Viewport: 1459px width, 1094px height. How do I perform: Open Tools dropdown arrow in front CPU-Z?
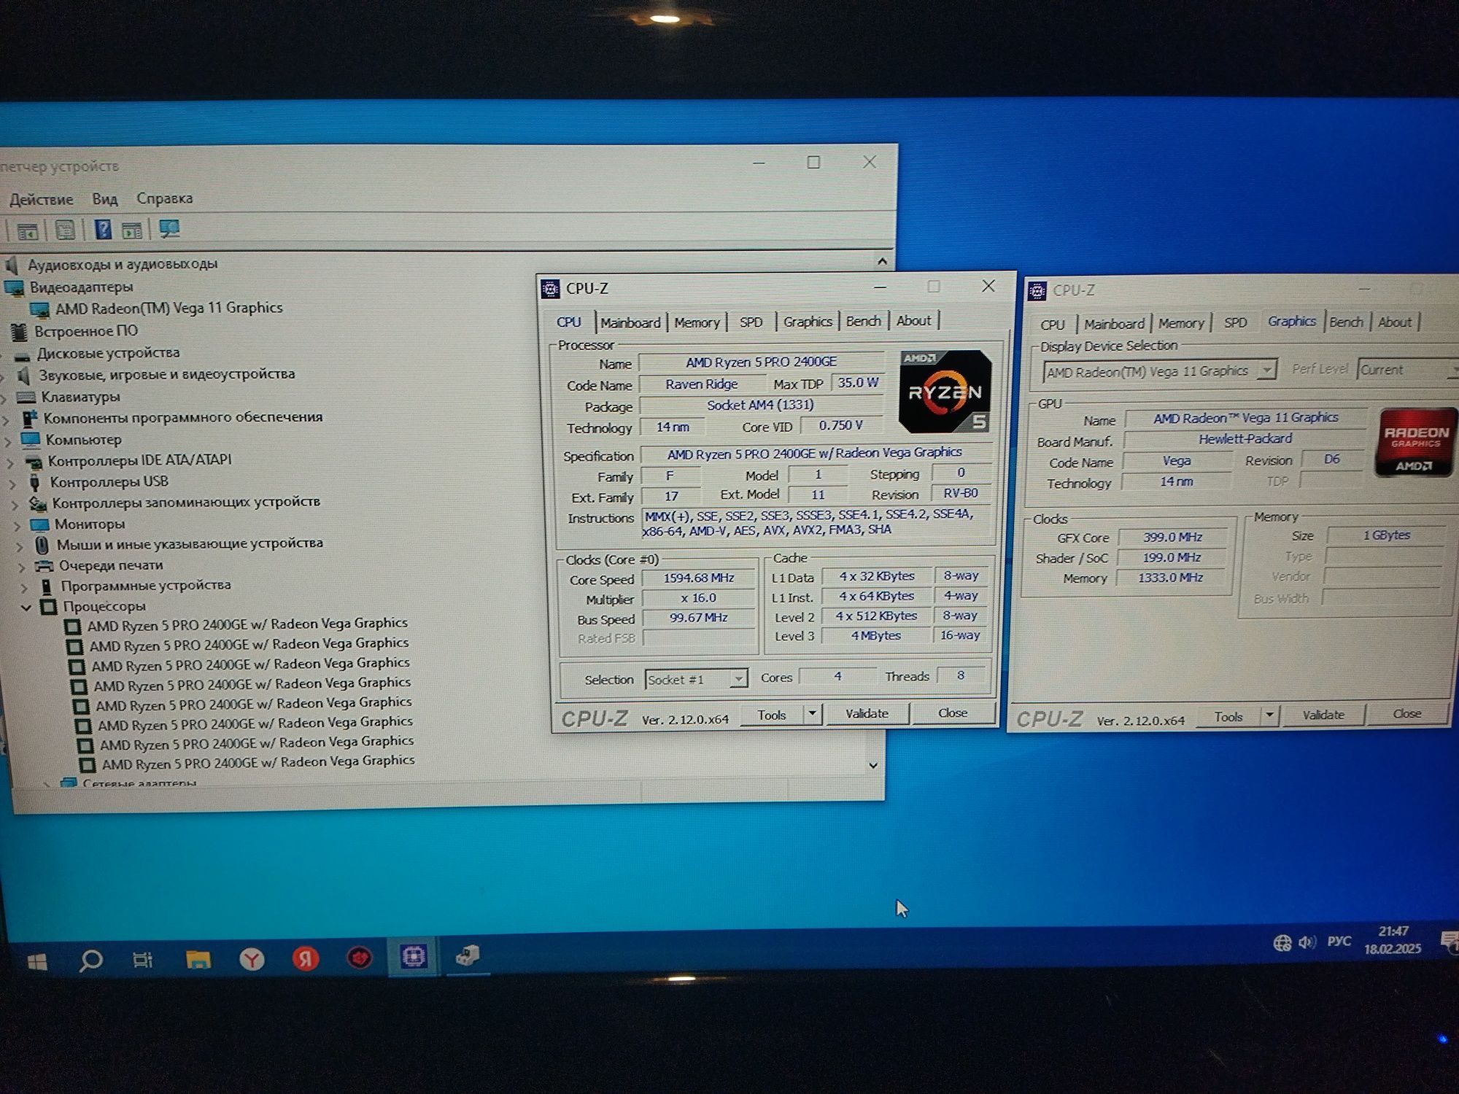click(812, 714)
